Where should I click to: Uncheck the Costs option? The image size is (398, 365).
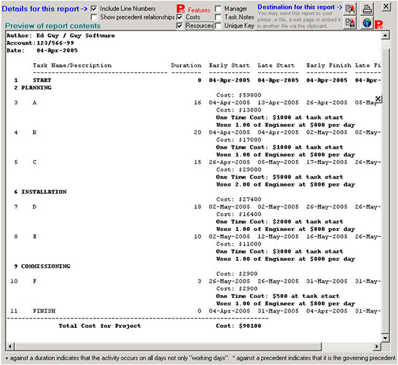click(x=180, y=17)
